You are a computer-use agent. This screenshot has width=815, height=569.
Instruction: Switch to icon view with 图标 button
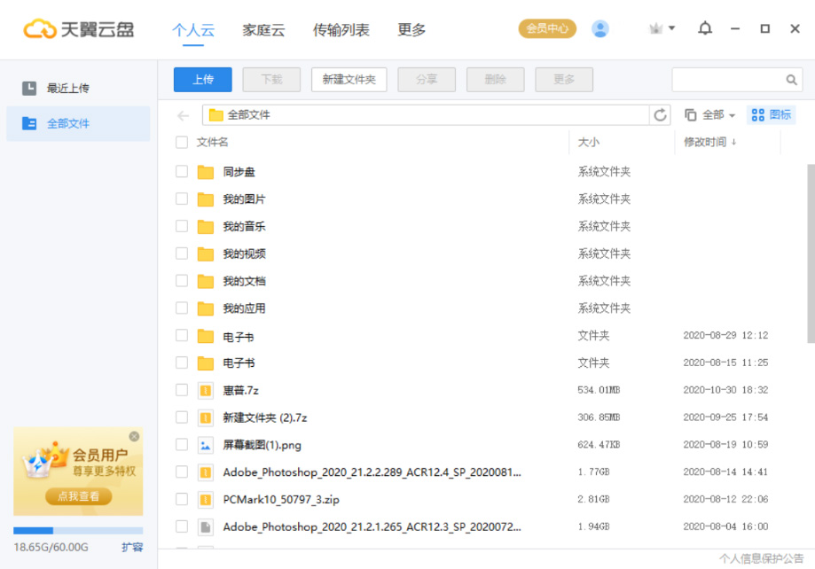coord(772,115)
